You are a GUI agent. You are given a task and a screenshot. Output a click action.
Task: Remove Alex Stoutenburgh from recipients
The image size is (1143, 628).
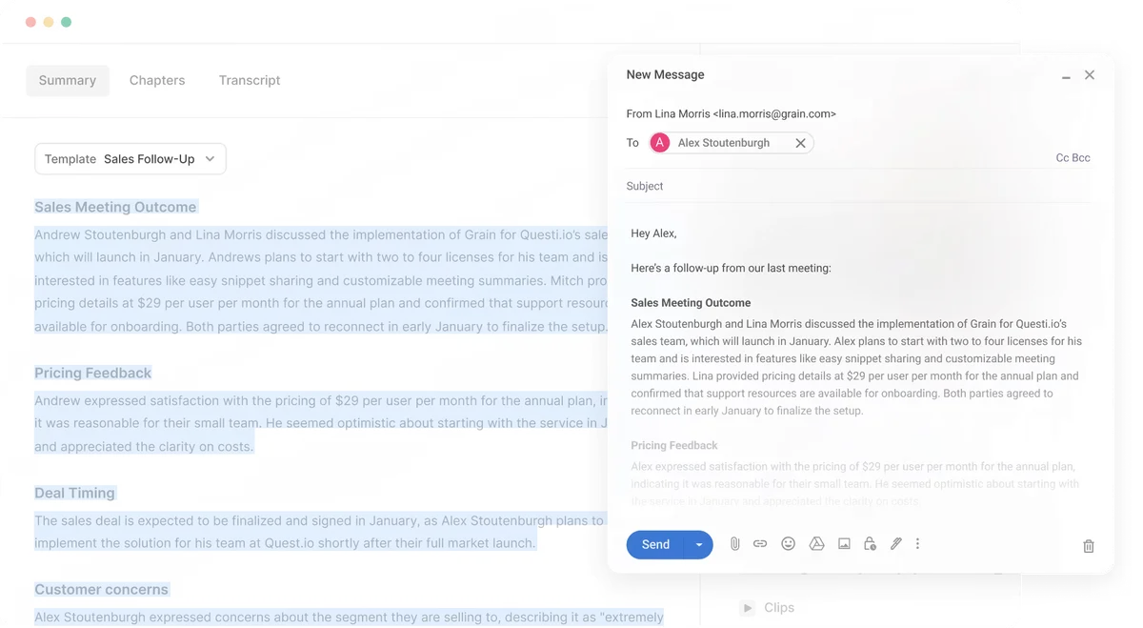[800, 142]
